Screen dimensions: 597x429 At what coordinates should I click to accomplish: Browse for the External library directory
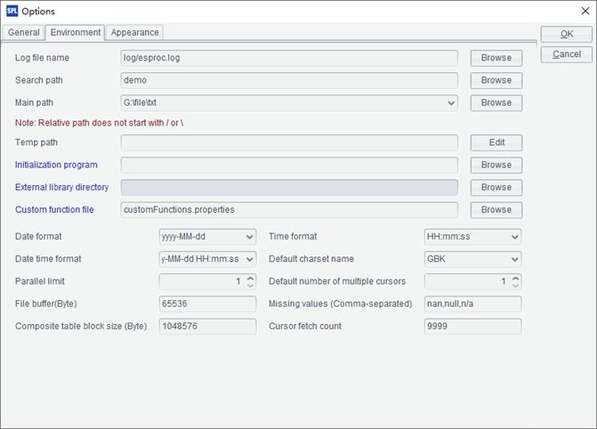pyautogui.click(x=496, y=188)
